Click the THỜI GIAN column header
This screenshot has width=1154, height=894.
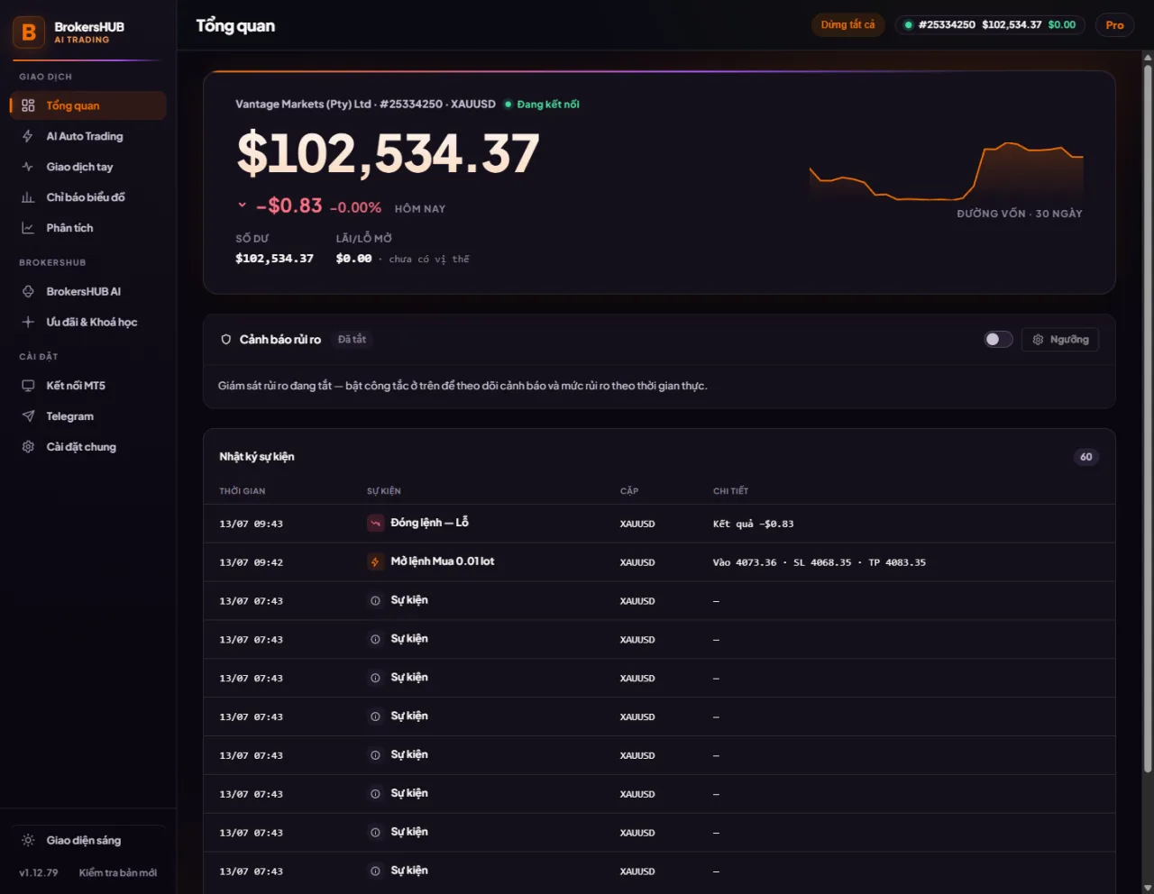pos(242,491)
